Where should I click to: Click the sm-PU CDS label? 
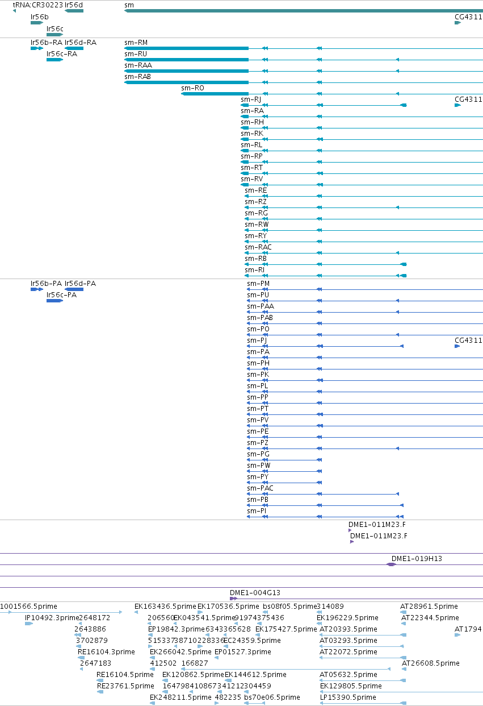(x=258, y=294)
